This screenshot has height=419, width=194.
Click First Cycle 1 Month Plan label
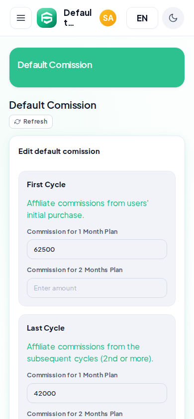pos(72,232)
